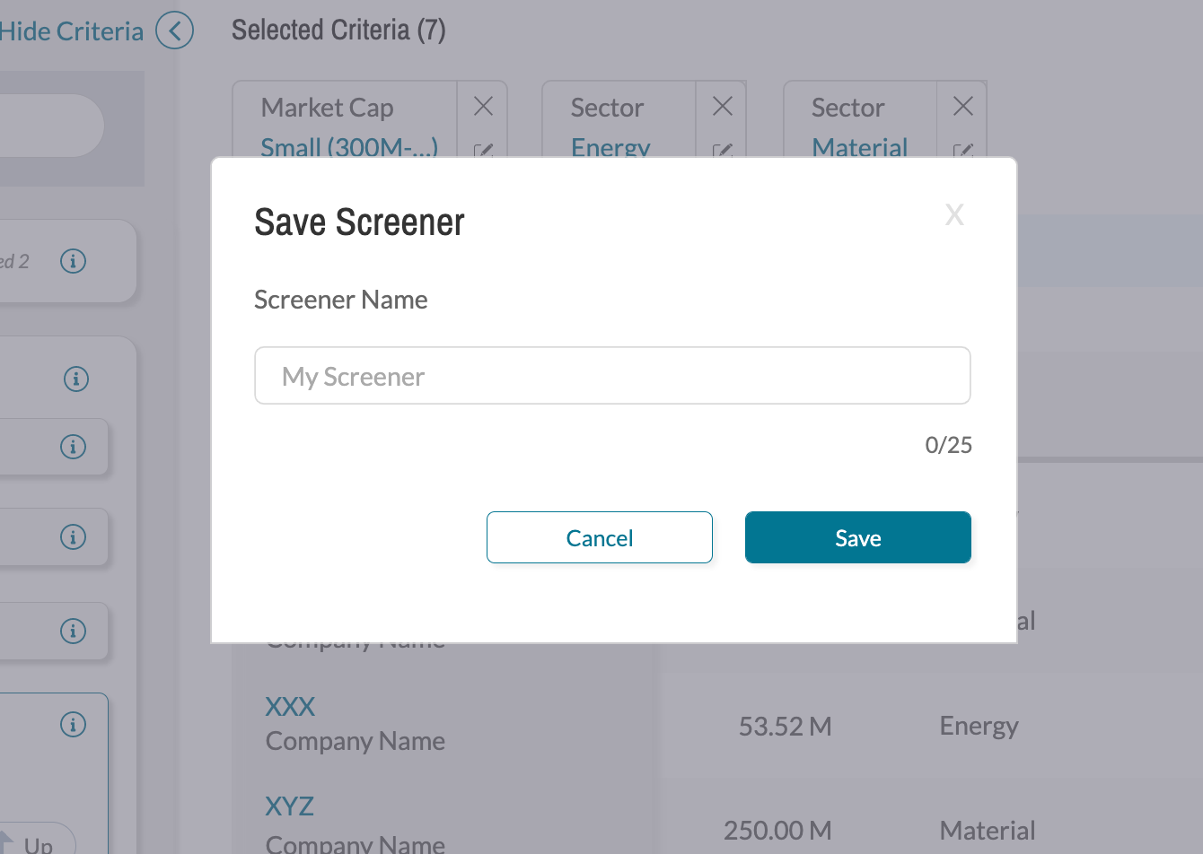Cancel saving the screener
This screenshot has width=1203, height=854.
pos(600,537)
